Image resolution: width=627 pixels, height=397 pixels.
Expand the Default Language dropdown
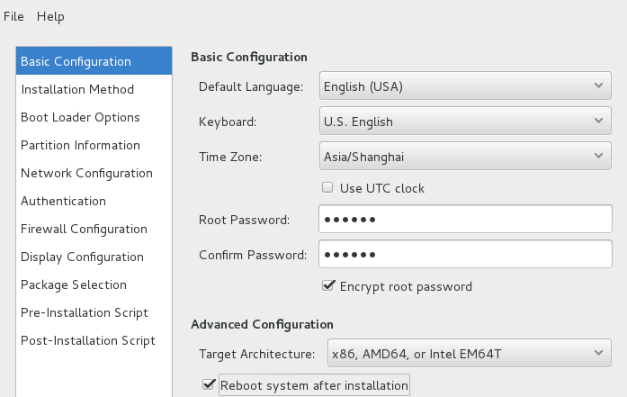click(x=465, y=86)
